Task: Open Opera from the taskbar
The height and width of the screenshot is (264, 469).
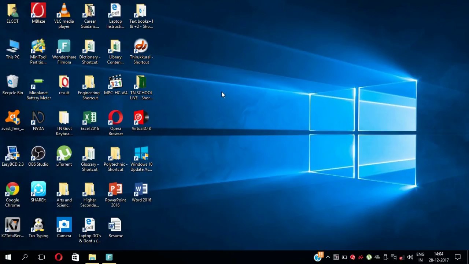Action: 58,257
